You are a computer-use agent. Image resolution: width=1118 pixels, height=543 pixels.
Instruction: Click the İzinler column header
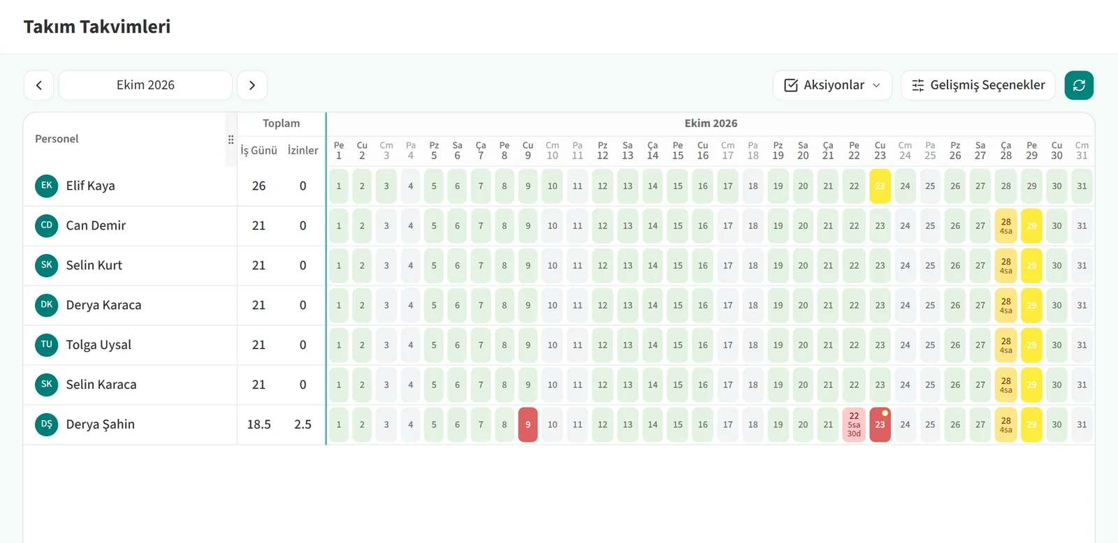tap(303, 150)
